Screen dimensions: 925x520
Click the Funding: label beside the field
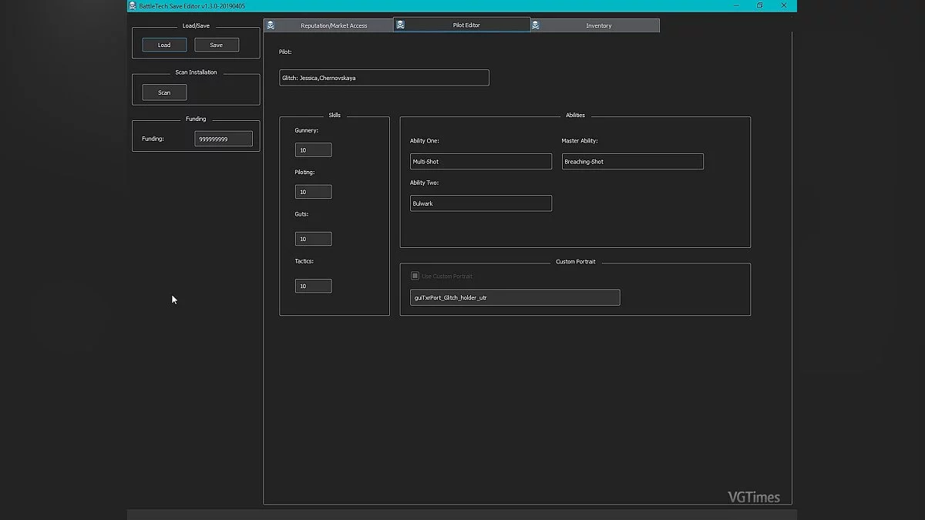pos(153,139)
